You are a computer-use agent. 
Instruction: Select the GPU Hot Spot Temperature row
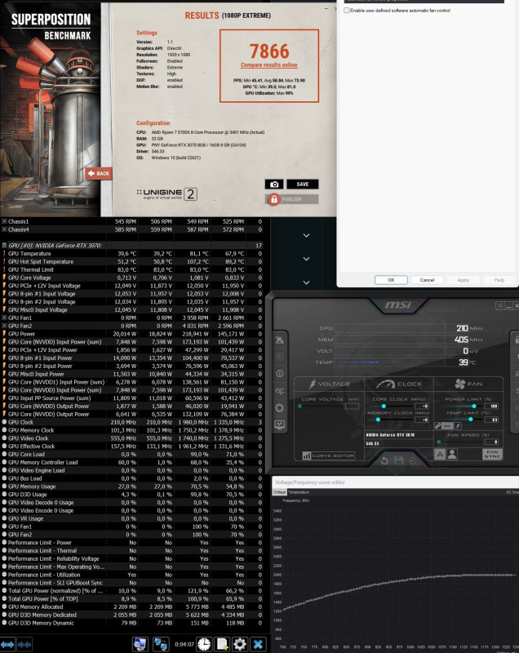(133, 261)
